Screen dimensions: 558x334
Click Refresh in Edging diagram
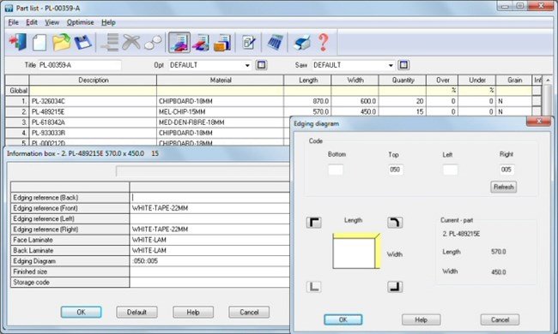click(504, 187)
